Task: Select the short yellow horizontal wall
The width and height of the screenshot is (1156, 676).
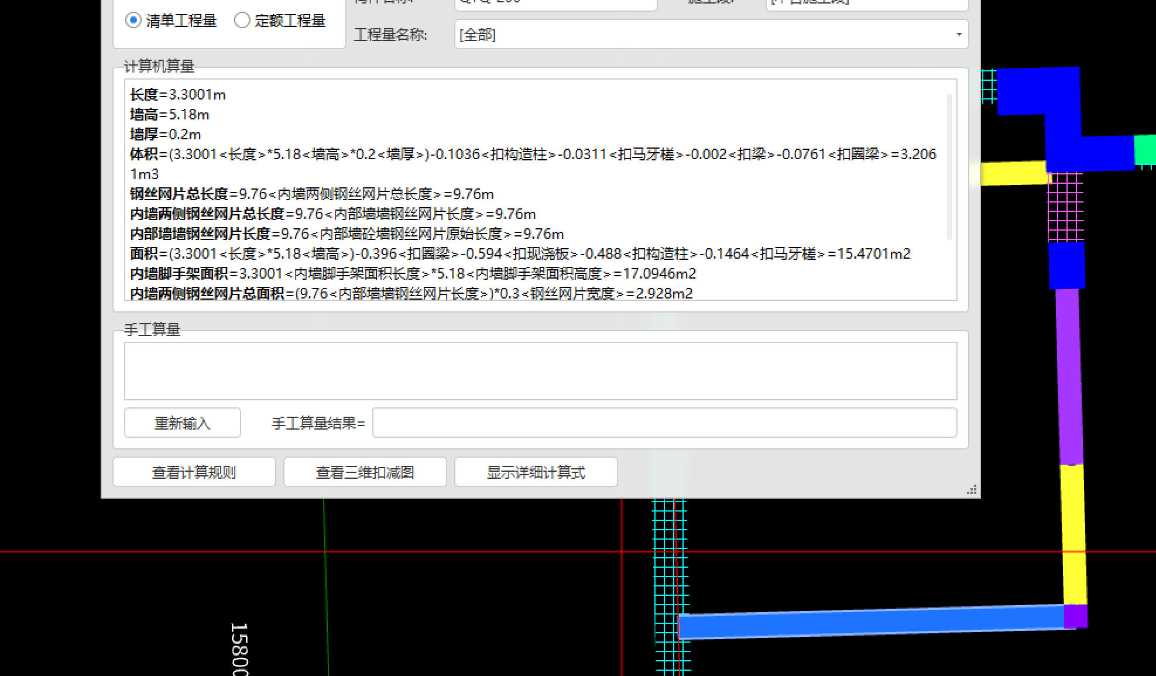Action: [x=1014, y=174]
